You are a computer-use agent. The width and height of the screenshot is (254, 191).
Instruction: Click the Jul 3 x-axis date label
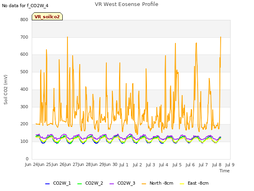[150, 165]
